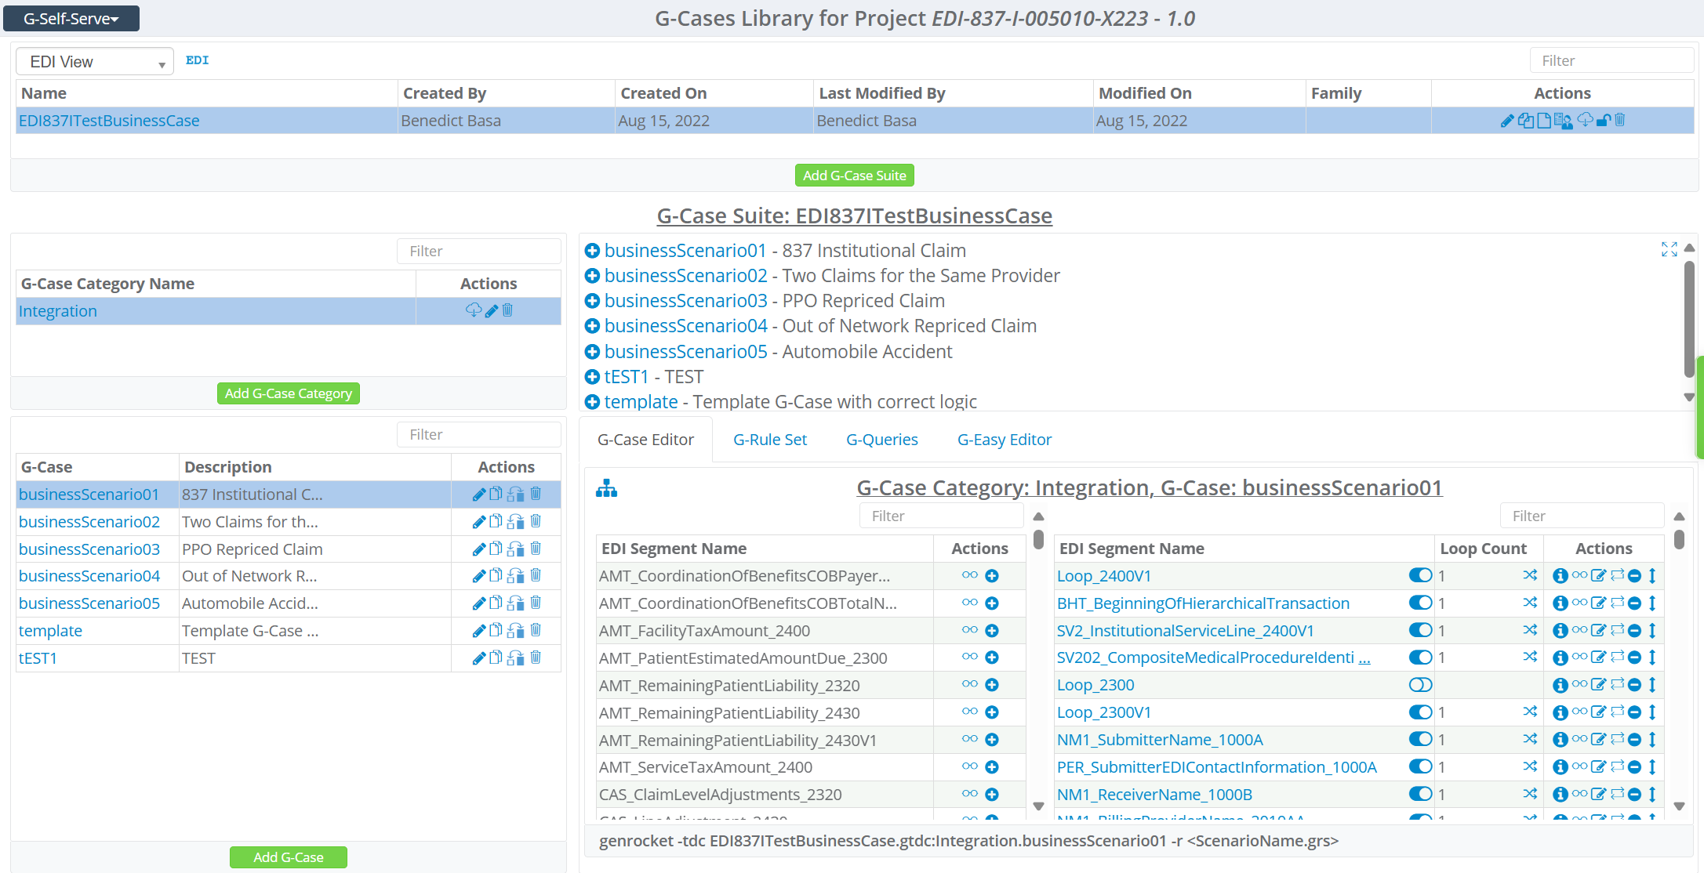The image size is (1704, 873).
Task: Enable the Loop_2300 toggle switch
Action: click(1420, 685)
